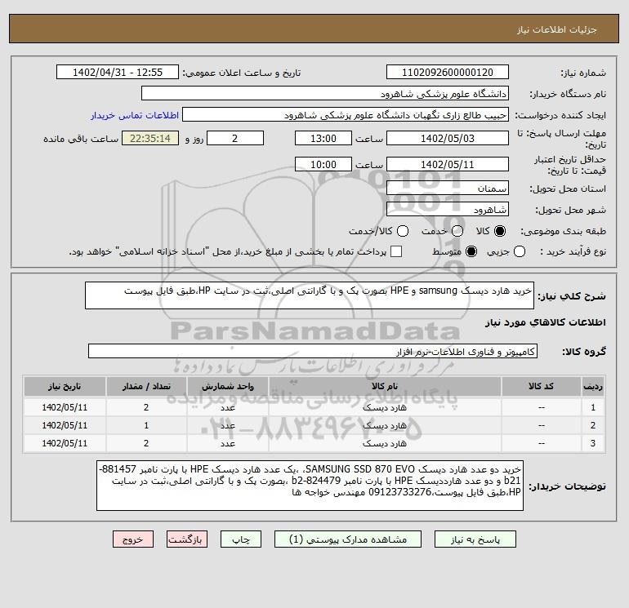Click unit عدد in row 2
The image size is (629, 608).
point(227,426)
